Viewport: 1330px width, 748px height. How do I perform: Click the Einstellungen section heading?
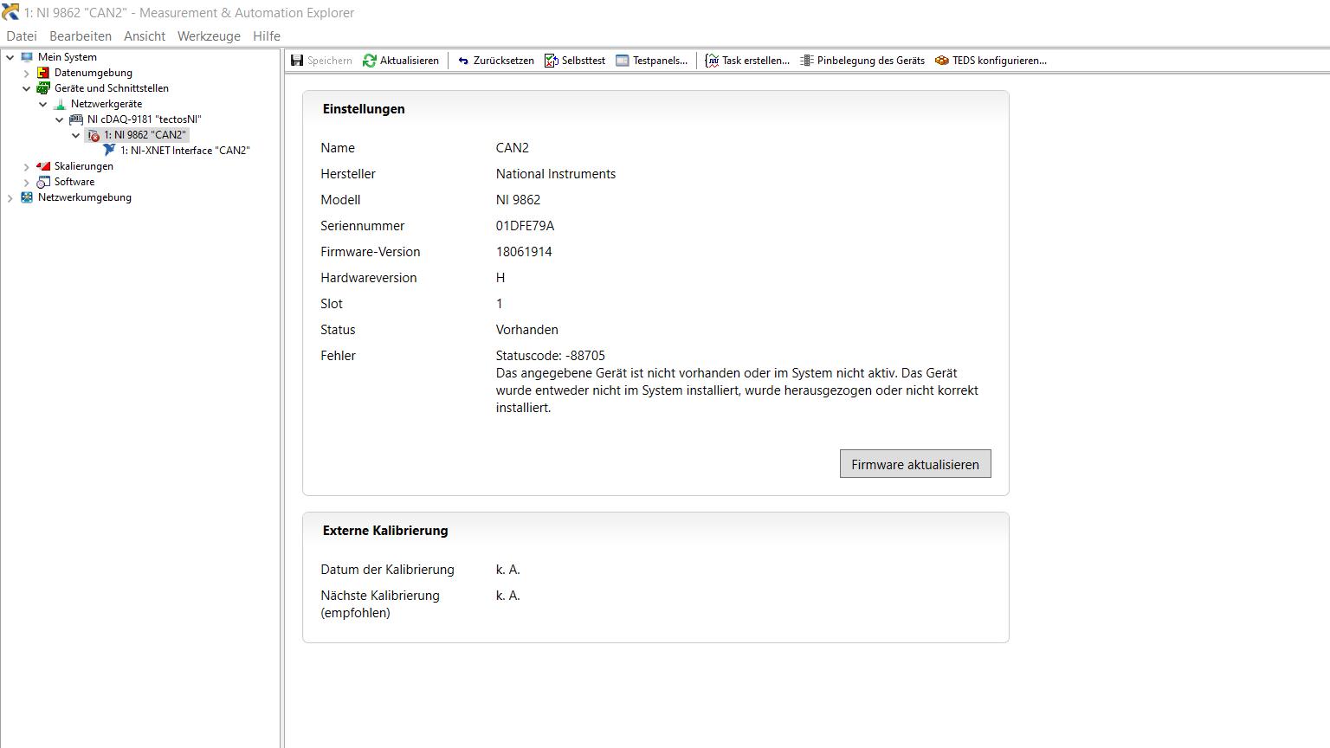click(364, 109)
